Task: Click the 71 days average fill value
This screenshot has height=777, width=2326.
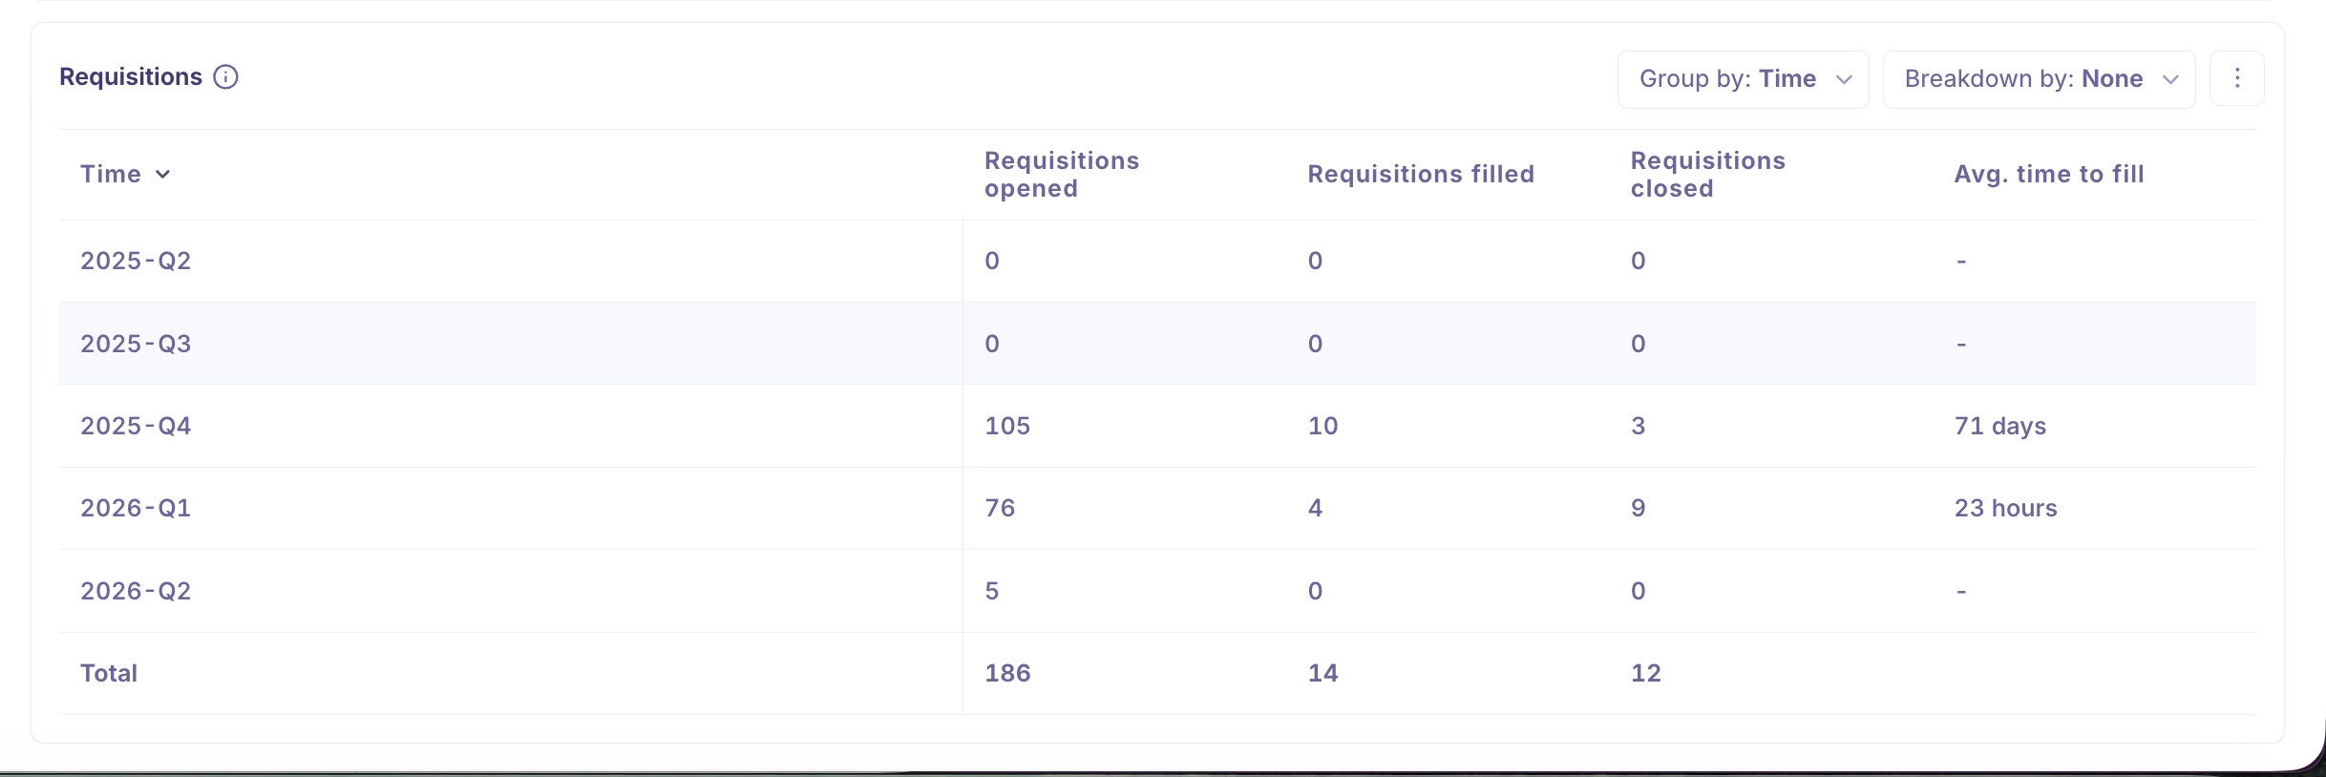Action: pos(2000,426)
